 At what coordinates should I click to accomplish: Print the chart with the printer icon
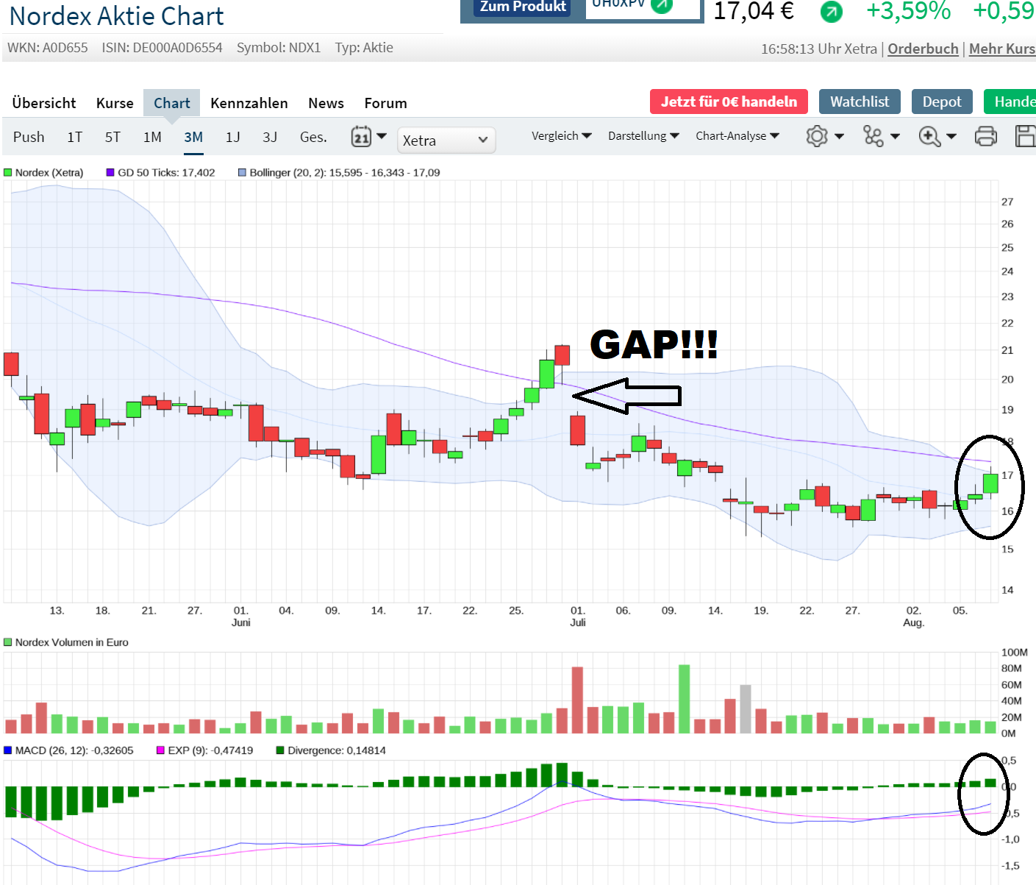coord(986,136)
